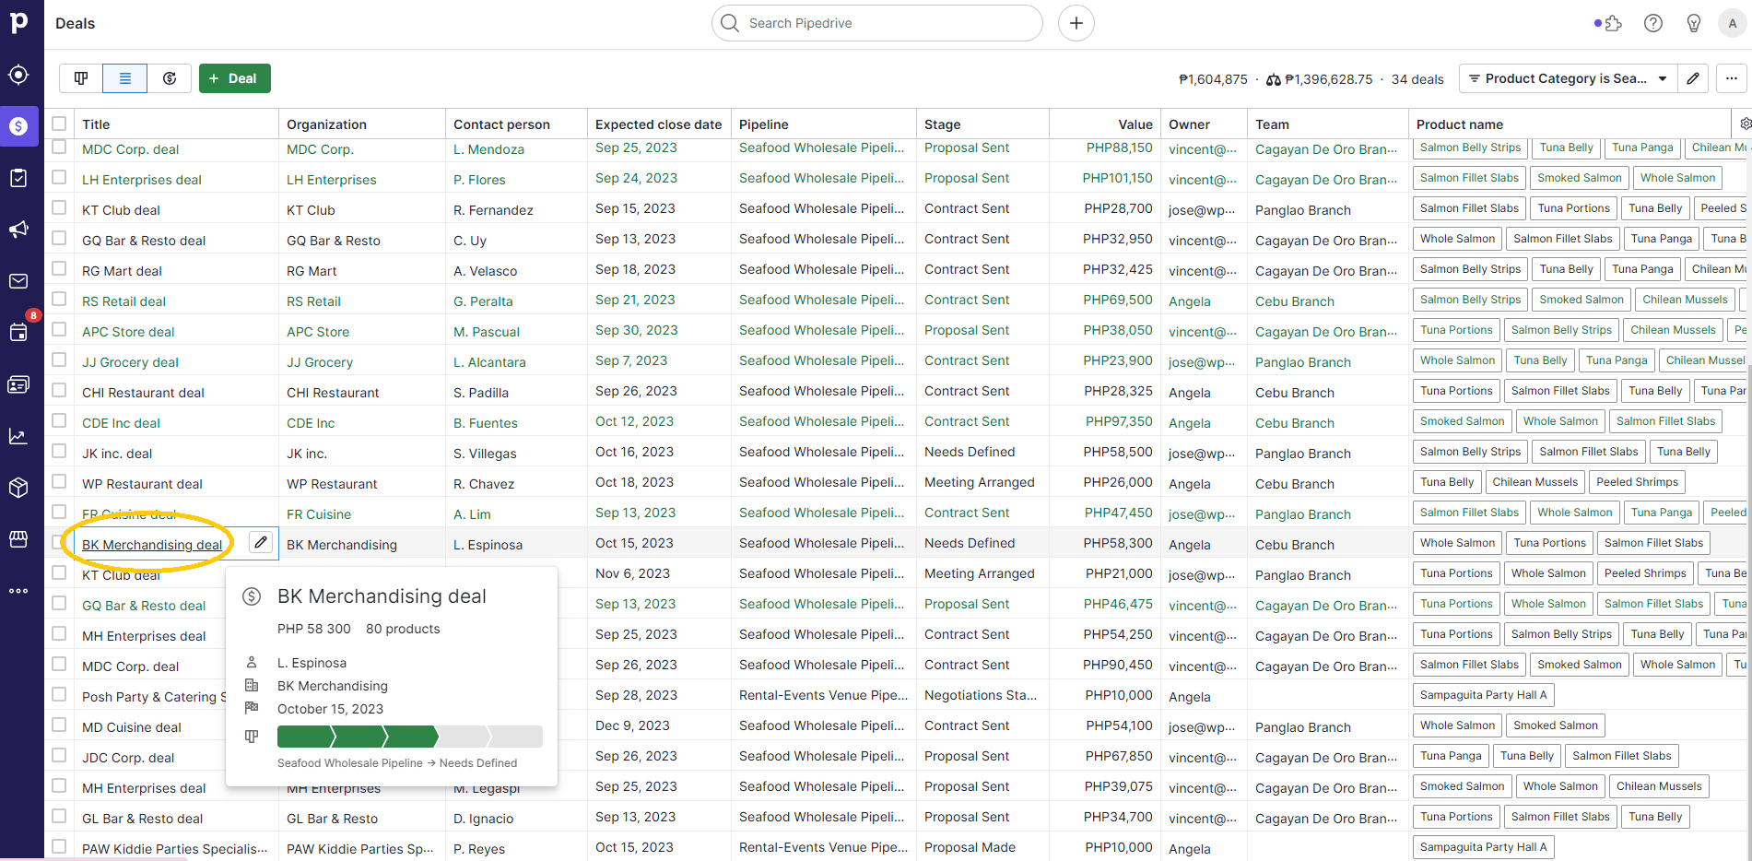Check the KT Club deal (Sep 15) checkbox
1752x861 pixels.
pyautogui.click(x=60, y=207)
